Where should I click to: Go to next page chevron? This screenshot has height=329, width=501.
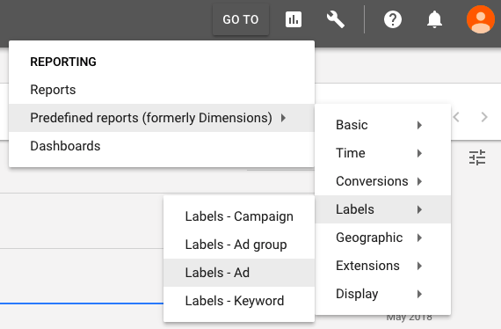(x=484, y=117)
